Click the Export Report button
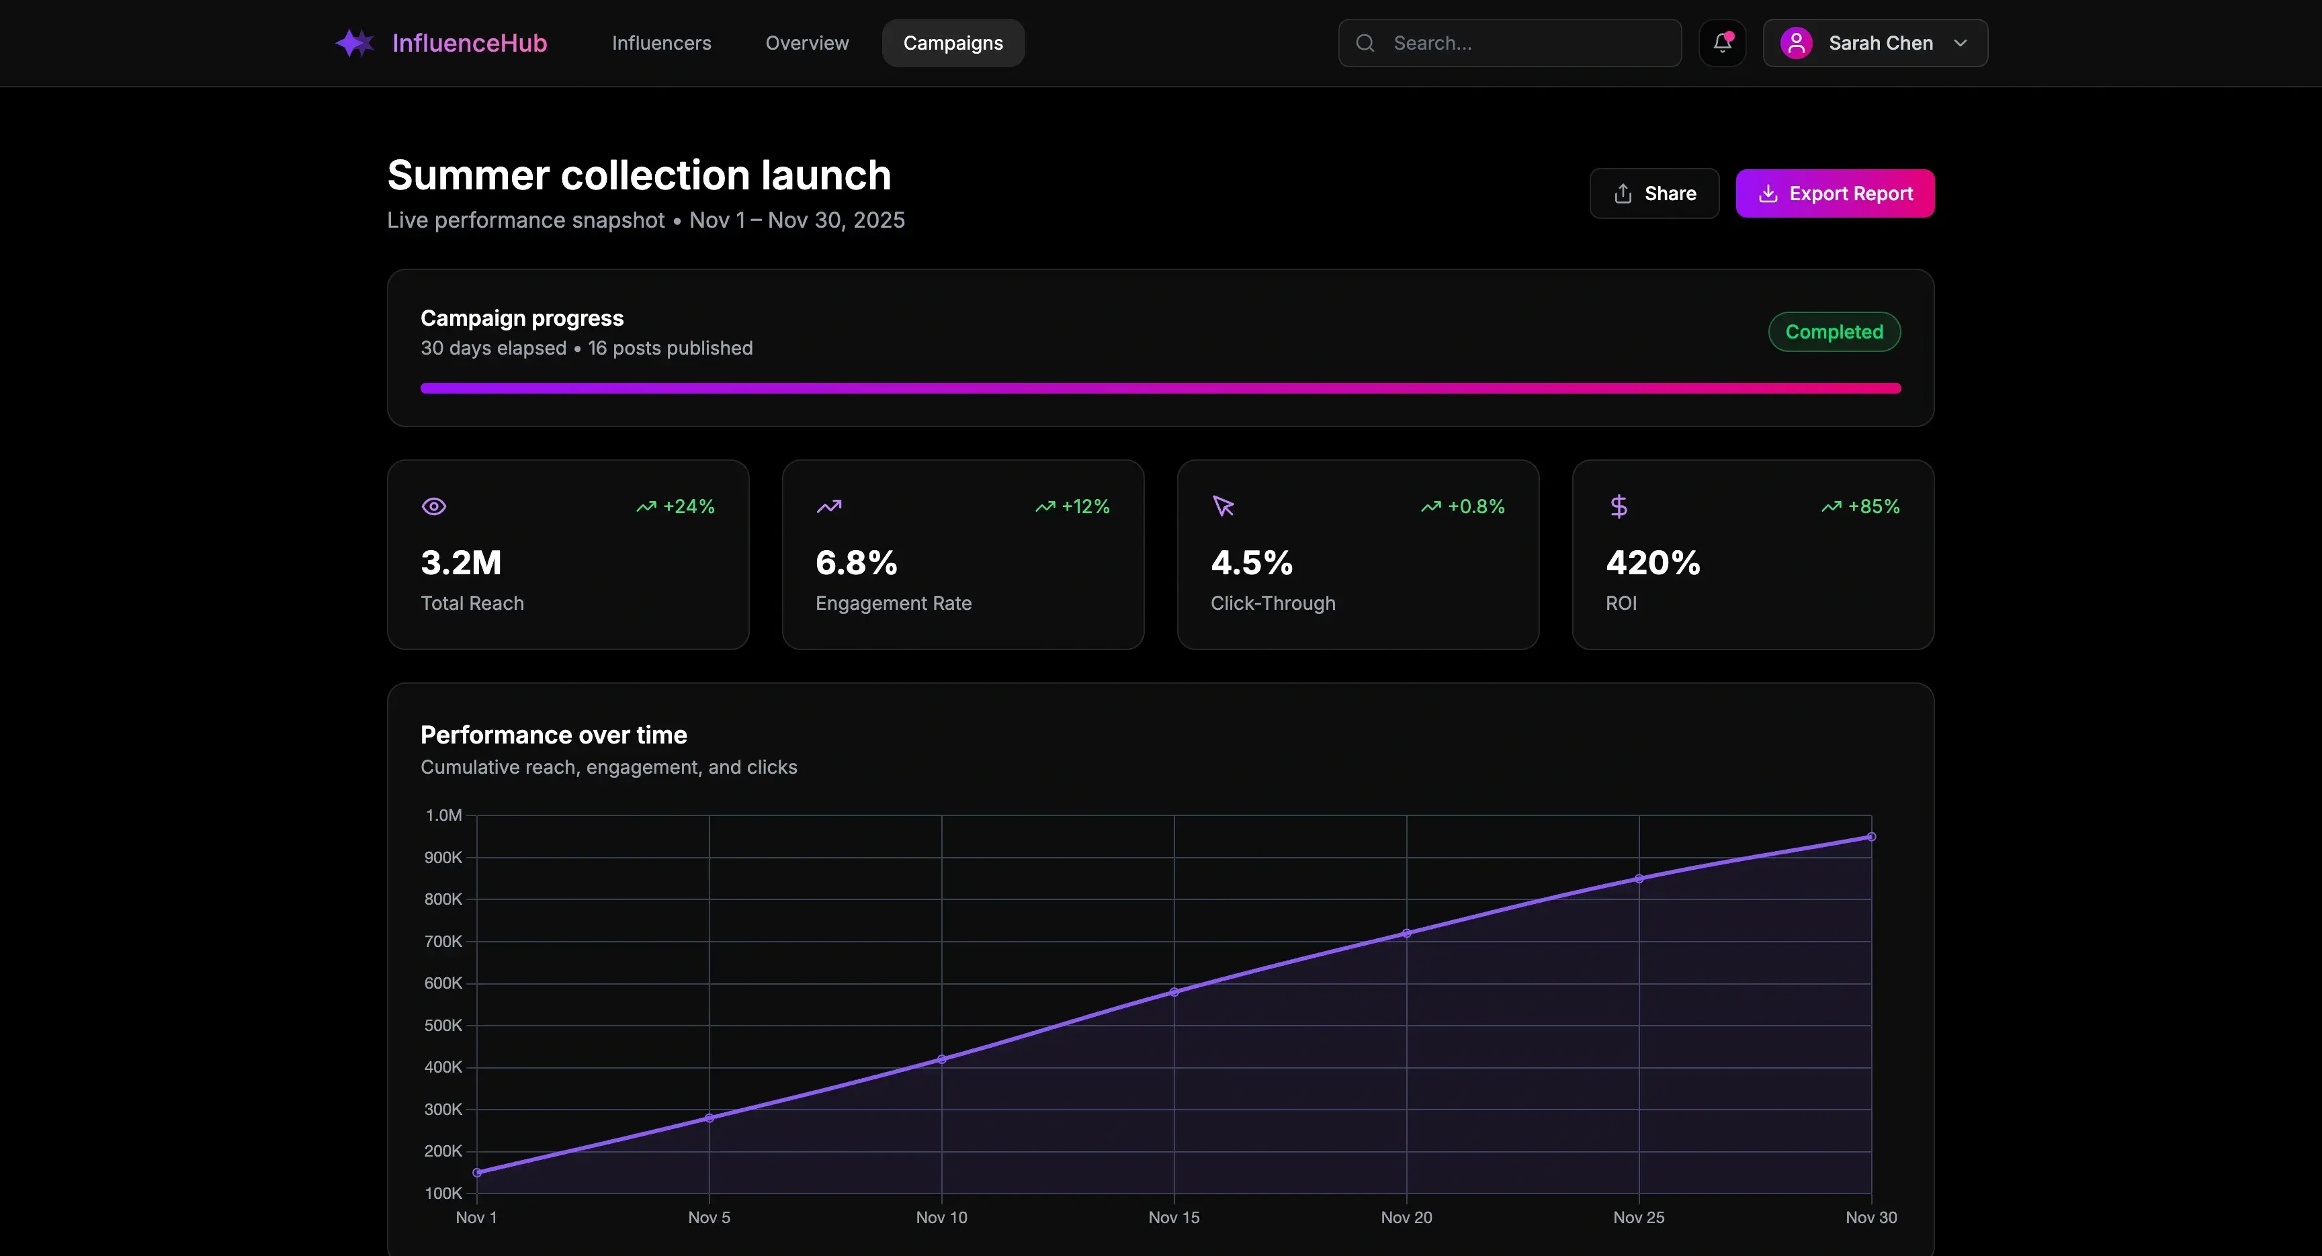Screen dimensions: 2322x1256 pos(1836,193)
